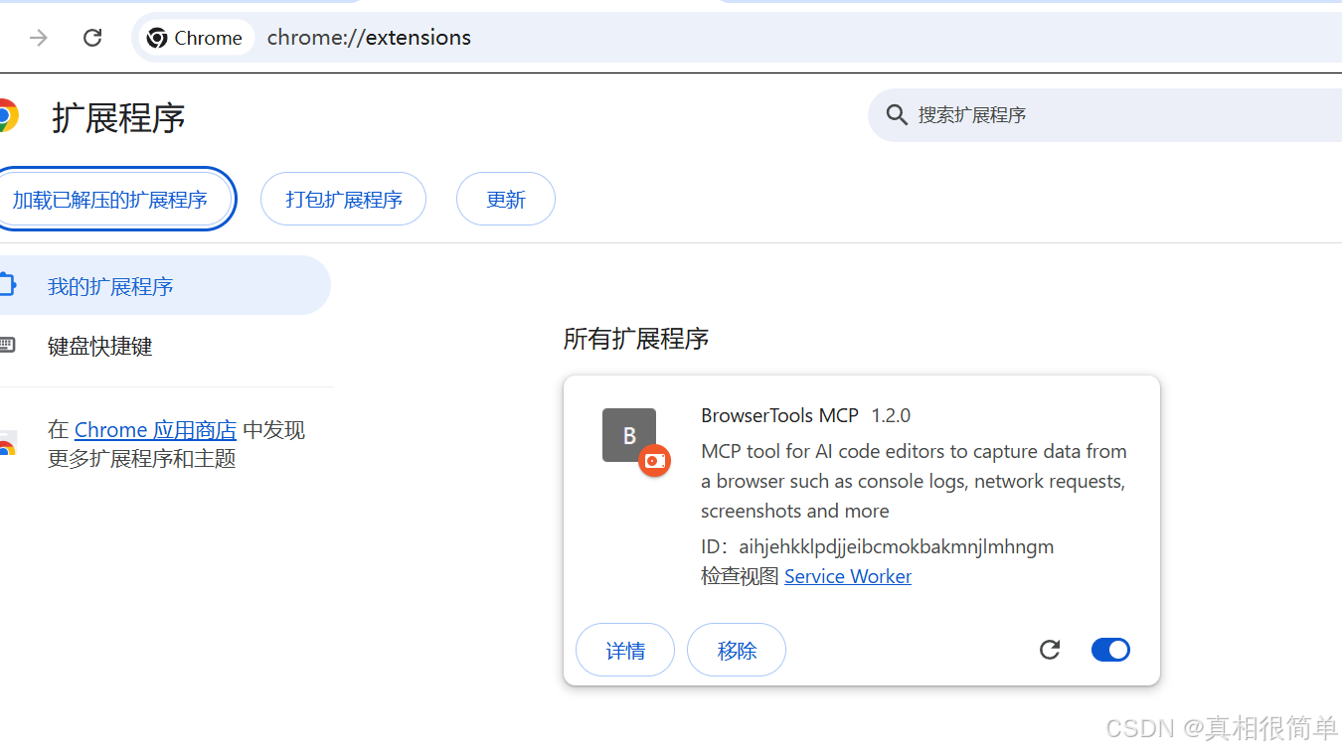
Task: Click the BrowserTools MCP extension name
Action: pyautogui.click(x=779, y=415)
